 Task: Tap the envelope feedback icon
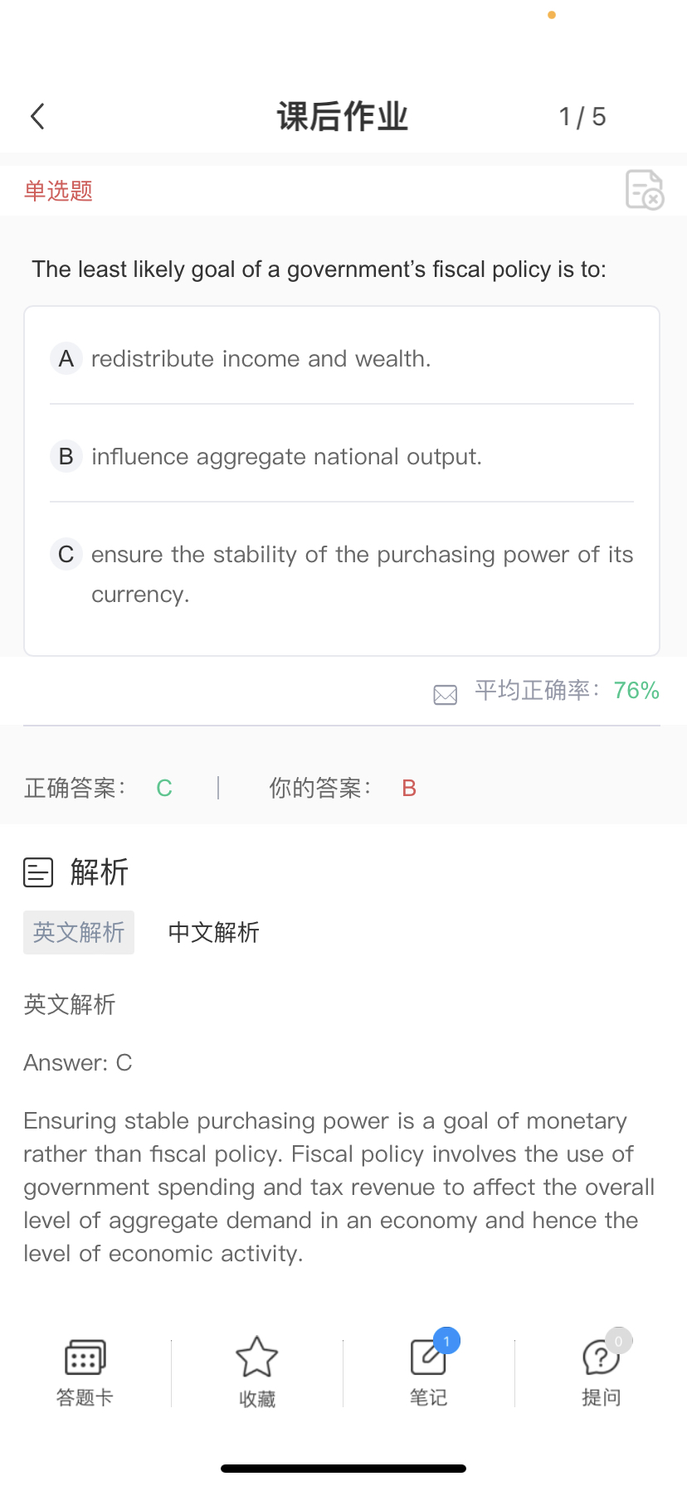coord(446,694)
